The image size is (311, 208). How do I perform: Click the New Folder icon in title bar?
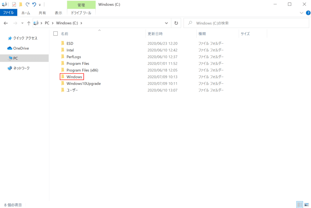tap(21, 4)
